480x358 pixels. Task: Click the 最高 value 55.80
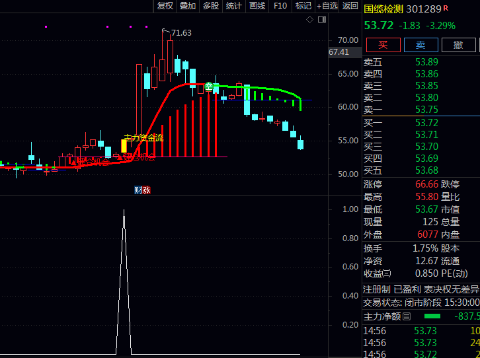point(426,197)
